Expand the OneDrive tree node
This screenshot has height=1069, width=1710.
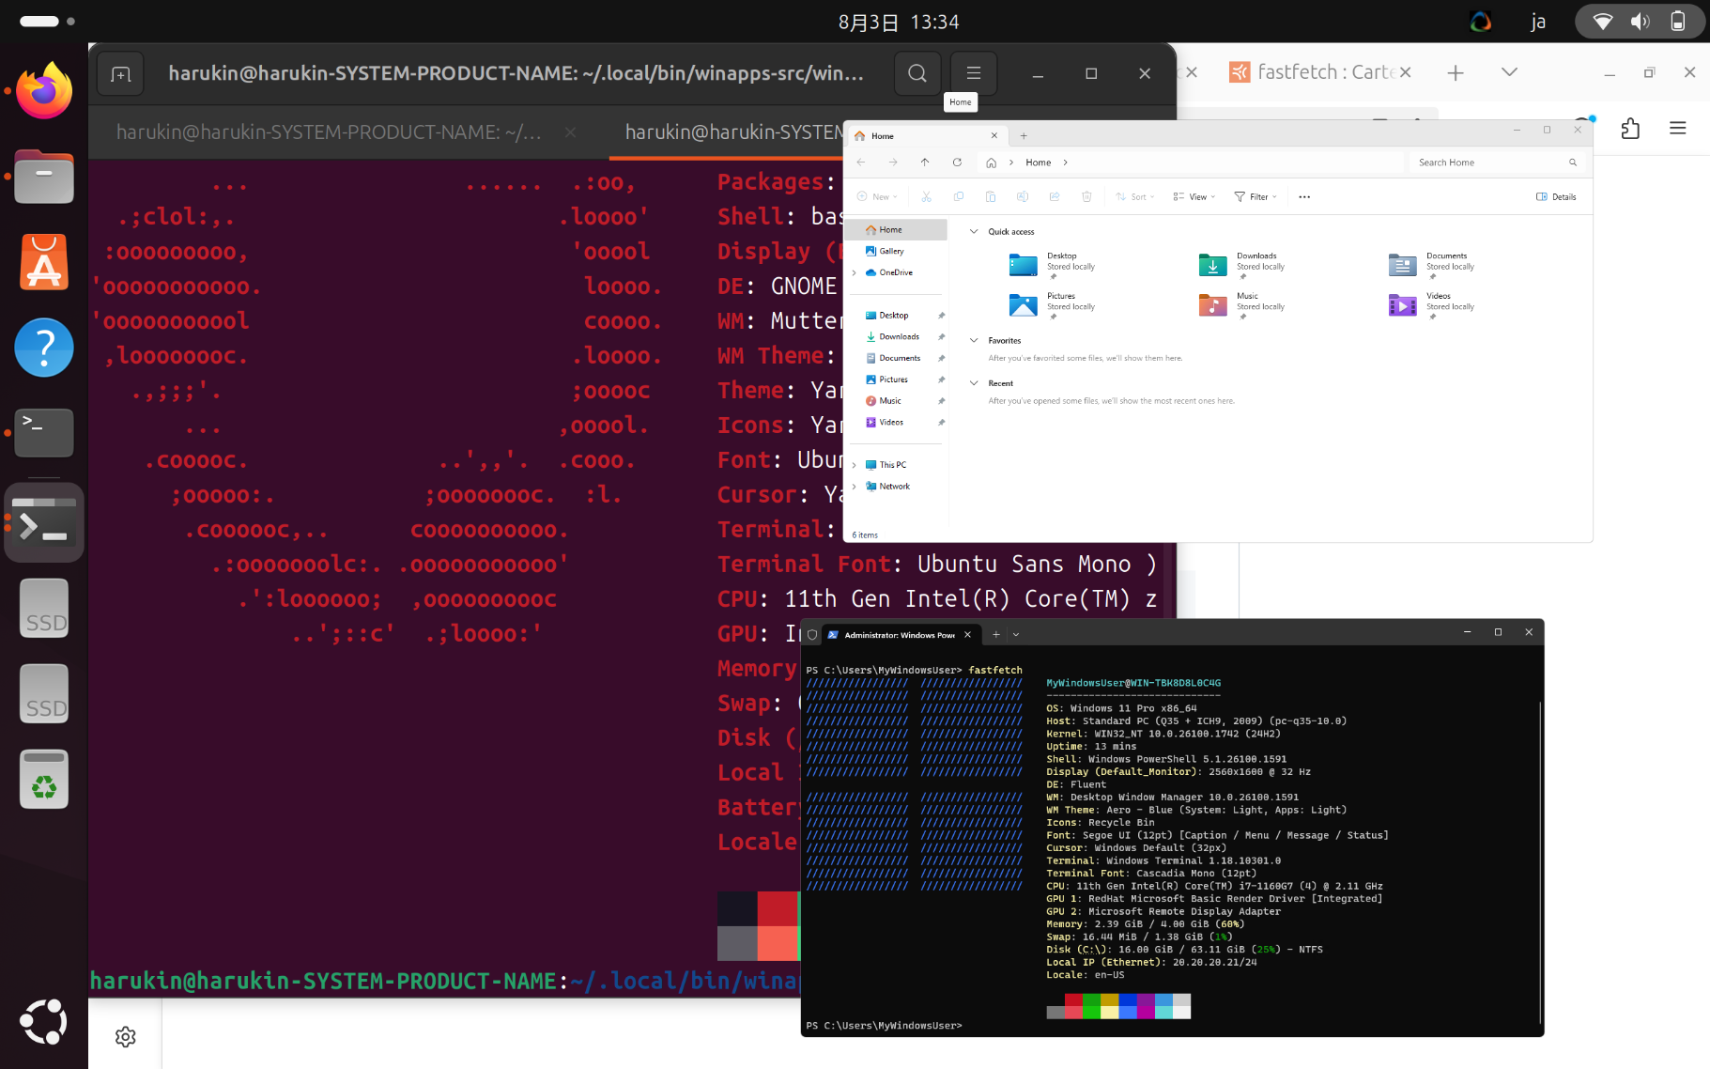coord(855,273)
